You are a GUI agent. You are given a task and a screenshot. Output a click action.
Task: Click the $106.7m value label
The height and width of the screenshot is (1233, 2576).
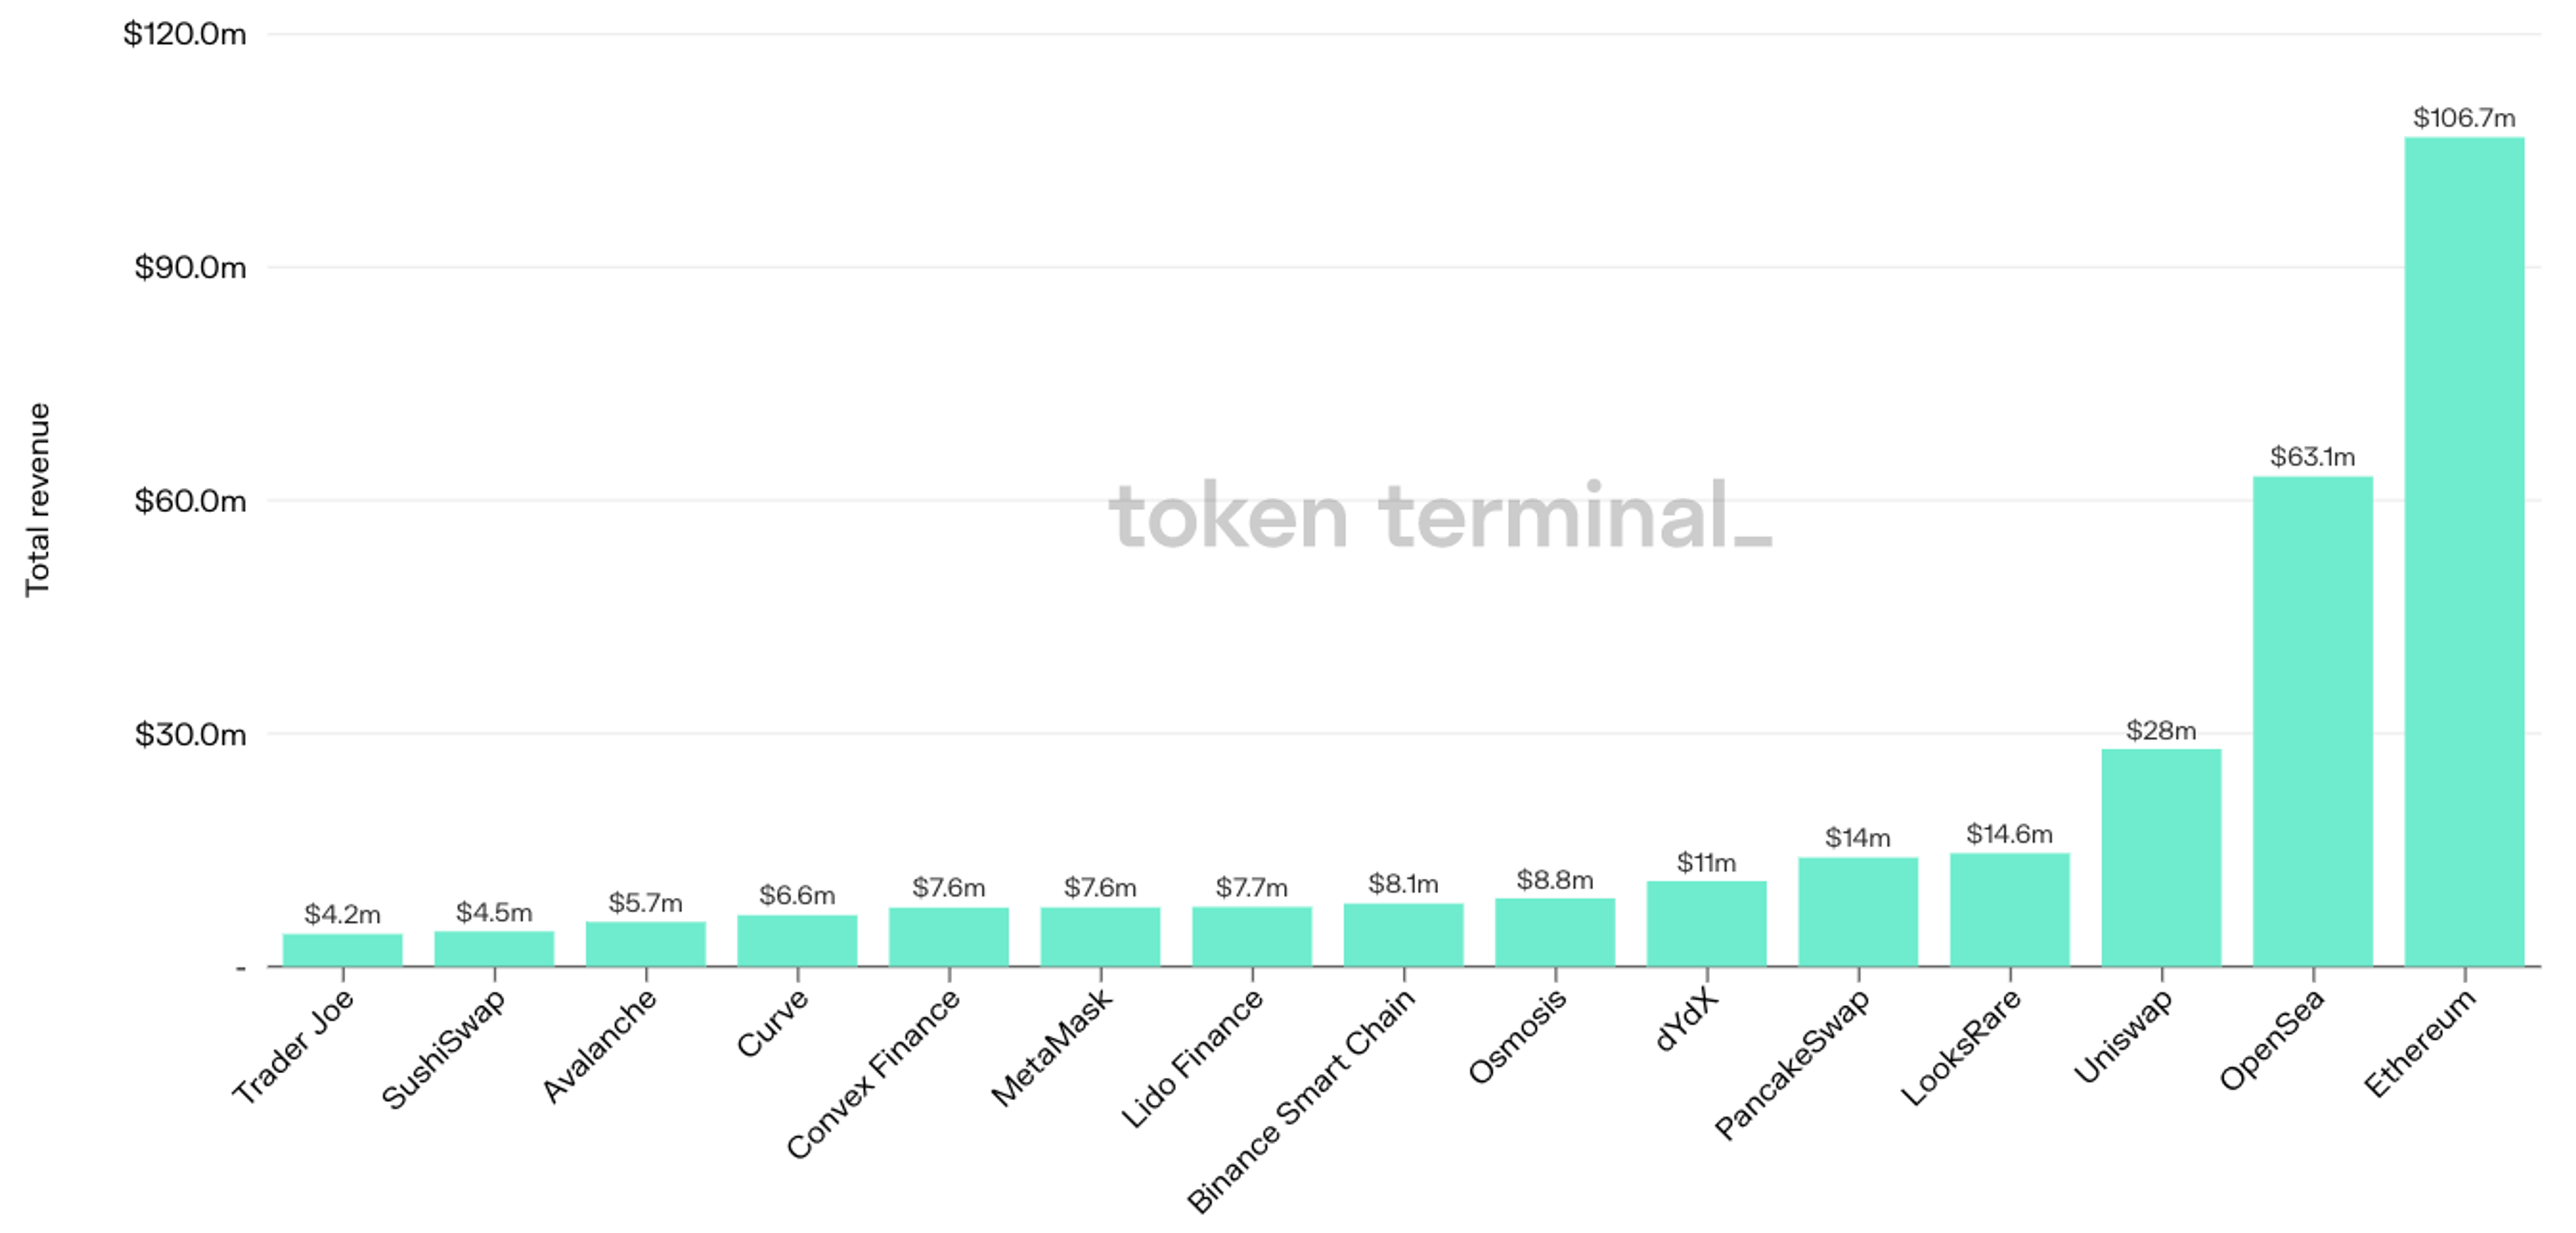[2464, 118]
